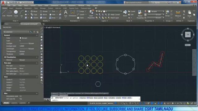
Task: Click the AutoCAD application menu logo
Action: coord(3,3)
